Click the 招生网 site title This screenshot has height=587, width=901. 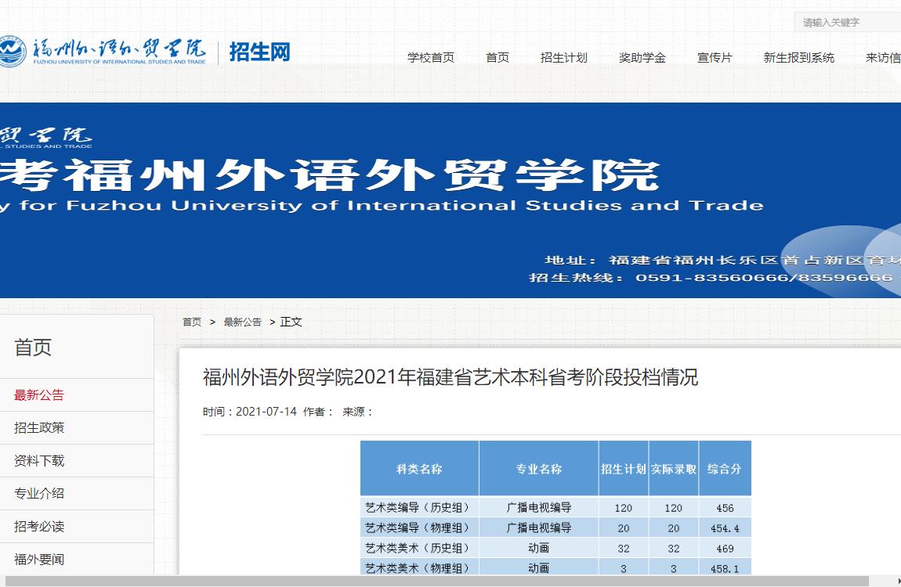[x=260, y=52]
